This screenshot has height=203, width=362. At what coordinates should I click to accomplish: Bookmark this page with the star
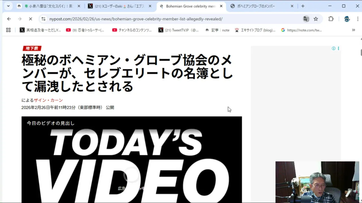click(316, 19)
